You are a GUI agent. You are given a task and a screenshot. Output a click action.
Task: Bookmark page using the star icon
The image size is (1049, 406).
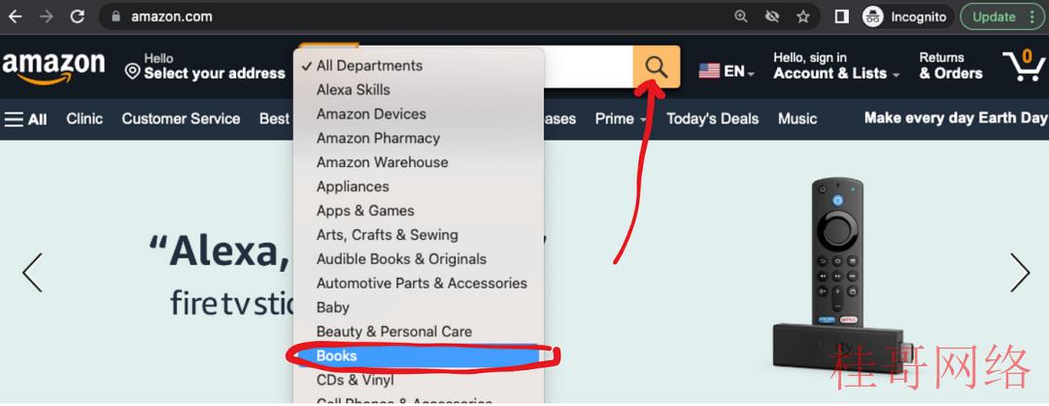(803, 17)
